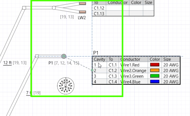Click the P1 [7, 12, 14, 15] label

tap(64, 63)
